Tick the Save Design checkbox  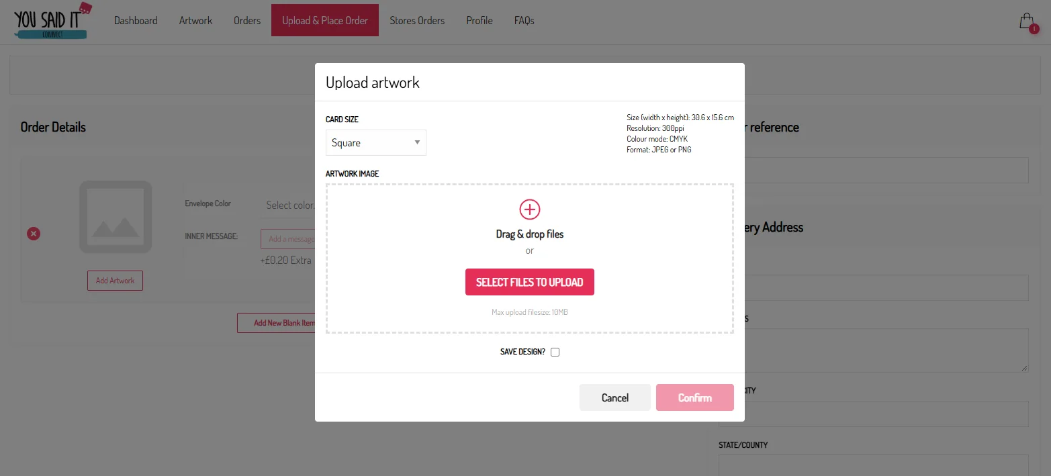[555, 352]
